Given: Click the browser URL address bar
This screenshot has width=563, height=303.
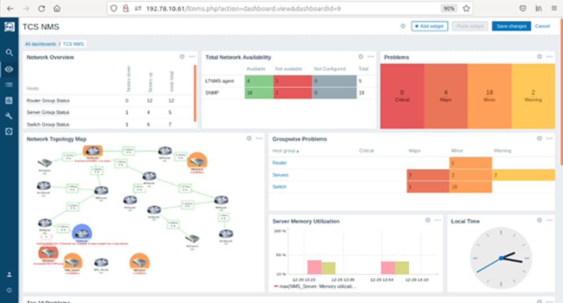Looking at the screenshot, I should pyautogui.click(x=281, y=9).
